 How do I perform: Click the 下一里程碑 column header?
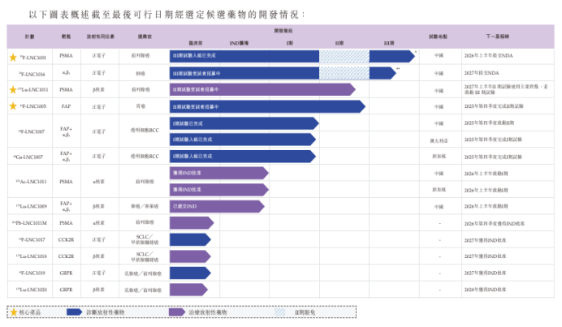pyautogui.click(x=496, y=37)
